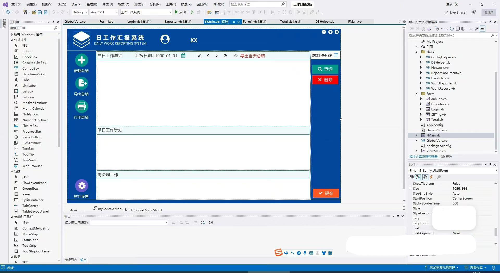
Task: Click the Categorized view icon in Properties panel
Action: (412, 177)
